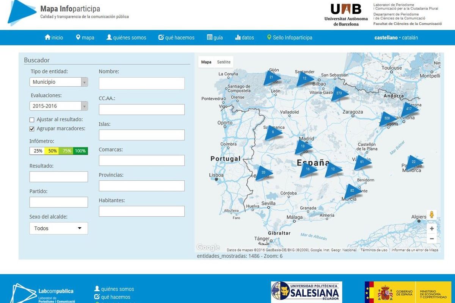
Task: Zoom in the map with plus button
Action: pos(431,229)
